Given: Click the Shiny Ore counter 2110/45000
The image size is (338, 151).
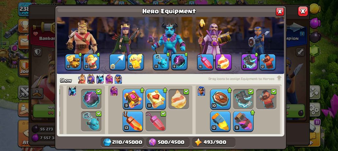Looking at the screenshot, I should tap(122, 142).
